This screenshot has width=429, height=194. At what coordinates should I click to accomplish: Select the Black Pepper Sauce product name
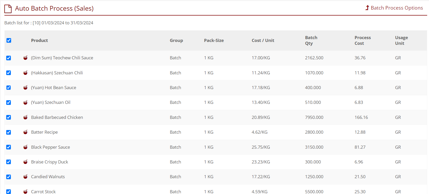coord(51,147)
